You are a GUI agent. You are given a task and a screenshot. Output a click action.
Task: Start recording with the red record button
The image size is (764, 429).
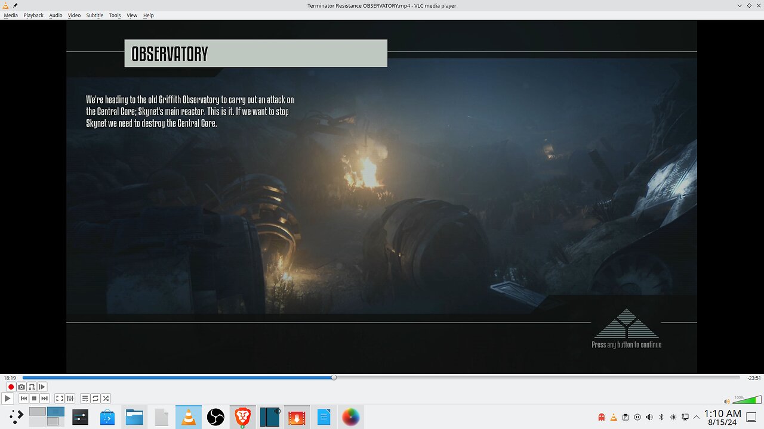[11, 387]
